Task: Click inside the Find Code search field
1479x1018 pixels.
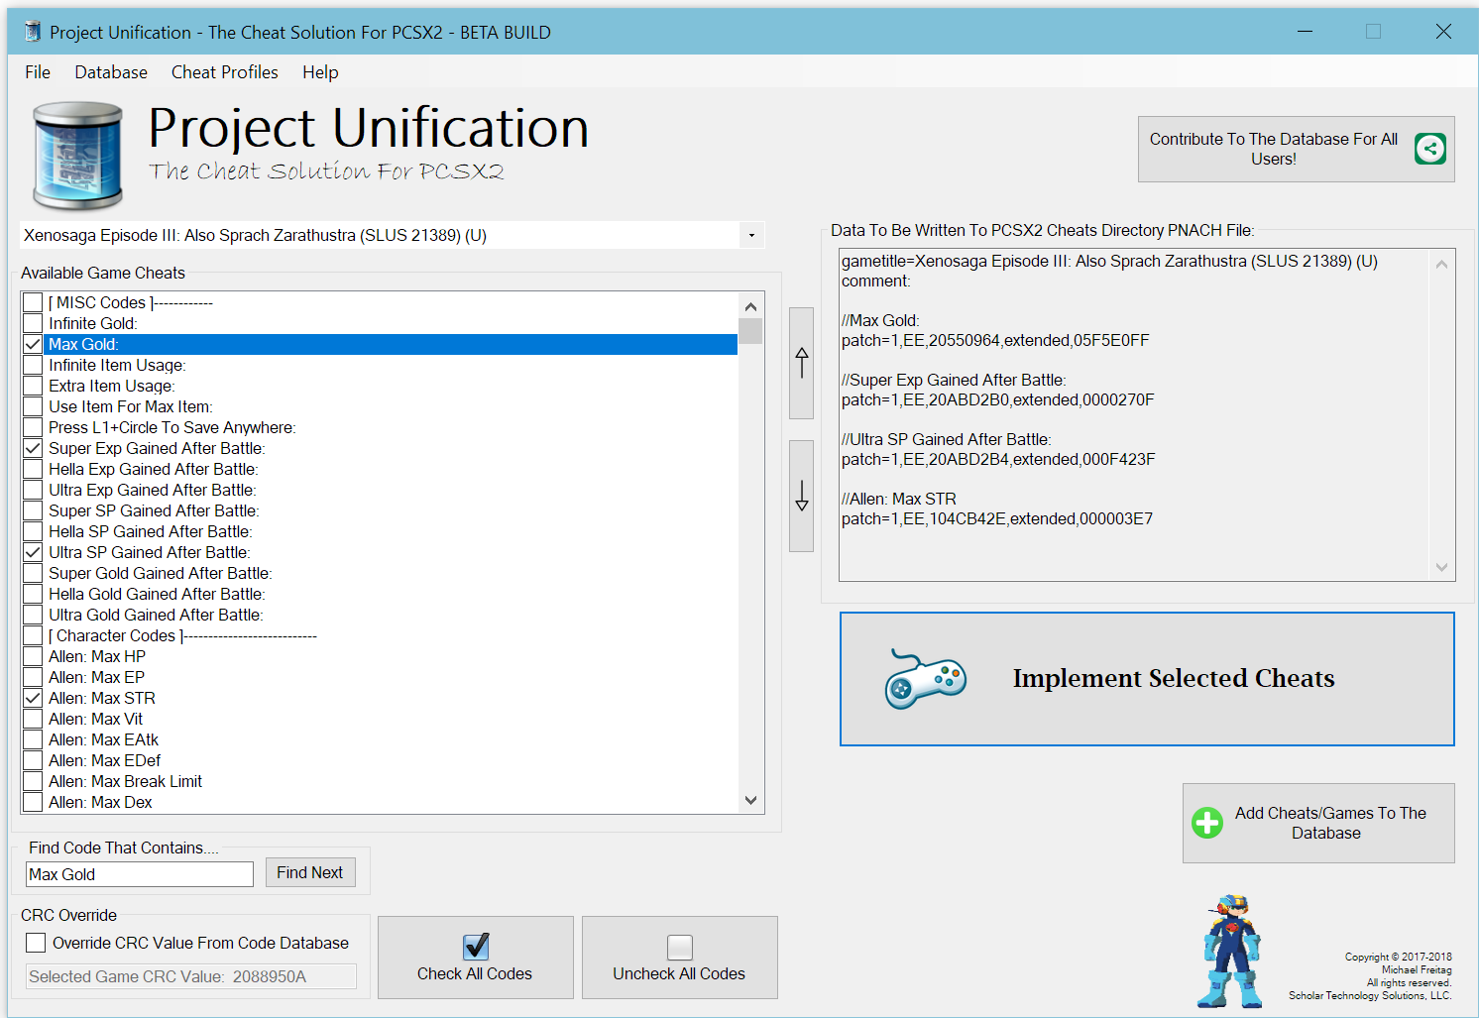Action: tap(138, 873)
